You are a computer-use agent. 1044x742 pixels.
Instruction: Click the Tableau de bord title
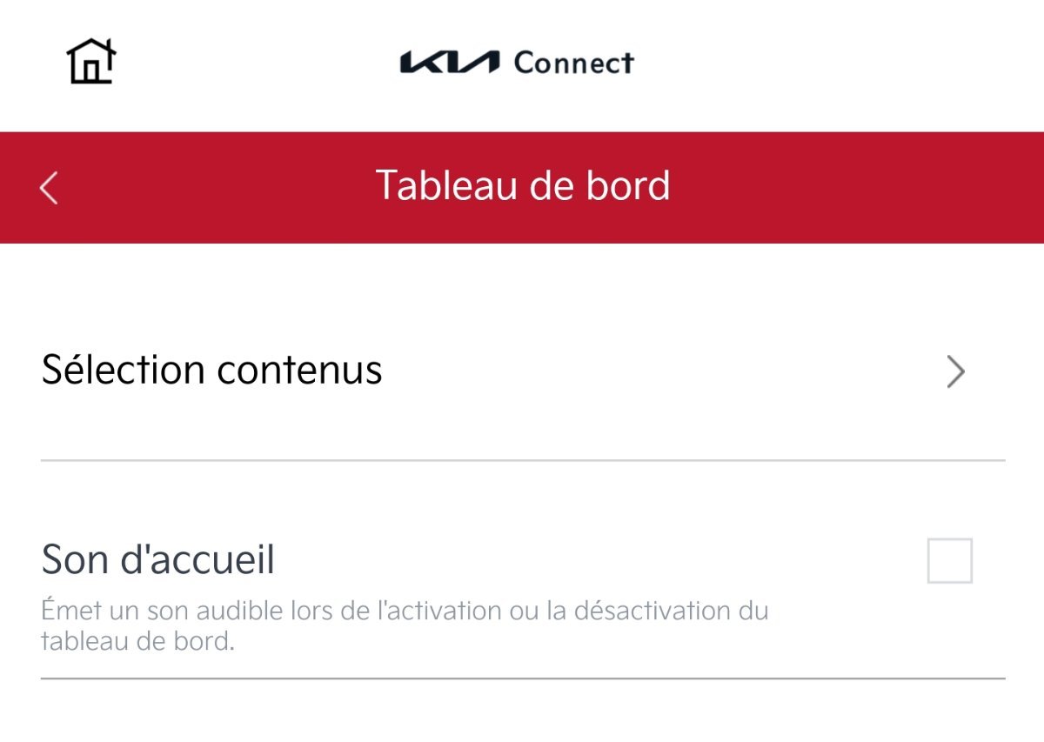pyautogui.click(x=523, y=185)
